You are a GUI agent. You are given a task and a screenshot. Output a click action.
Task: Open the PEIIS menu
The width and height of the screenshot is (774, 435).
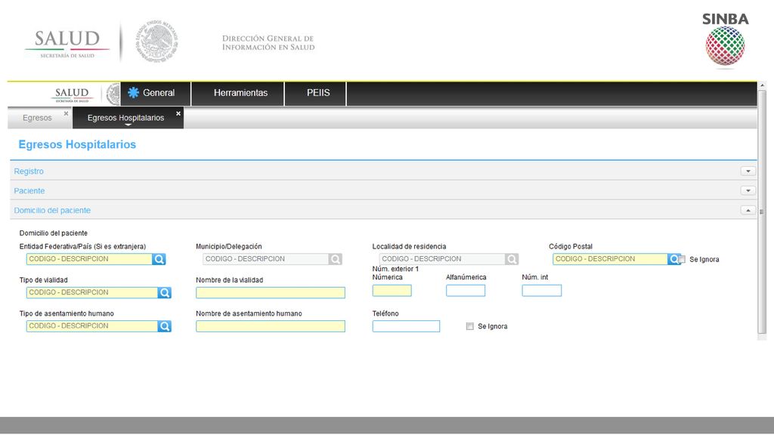316,93
